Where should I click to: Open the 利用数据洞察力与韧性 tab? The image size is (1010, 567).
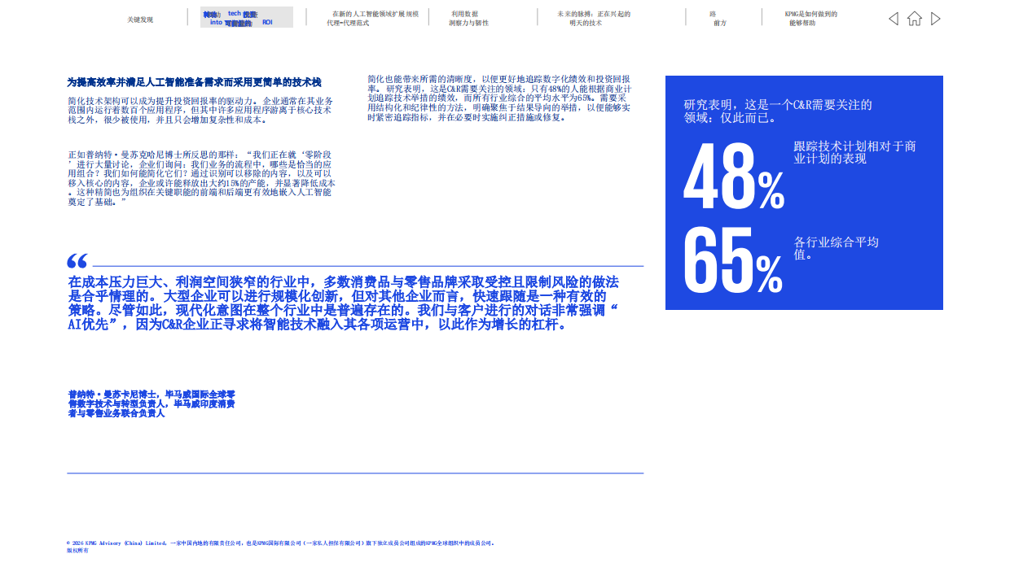469,19
